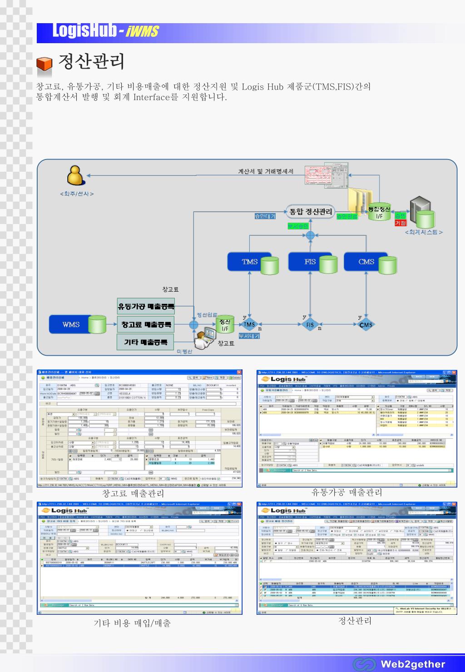Select the 통합정산 I/F cylinder
Viewport: 465px width, 672px height.
[380, 212]
